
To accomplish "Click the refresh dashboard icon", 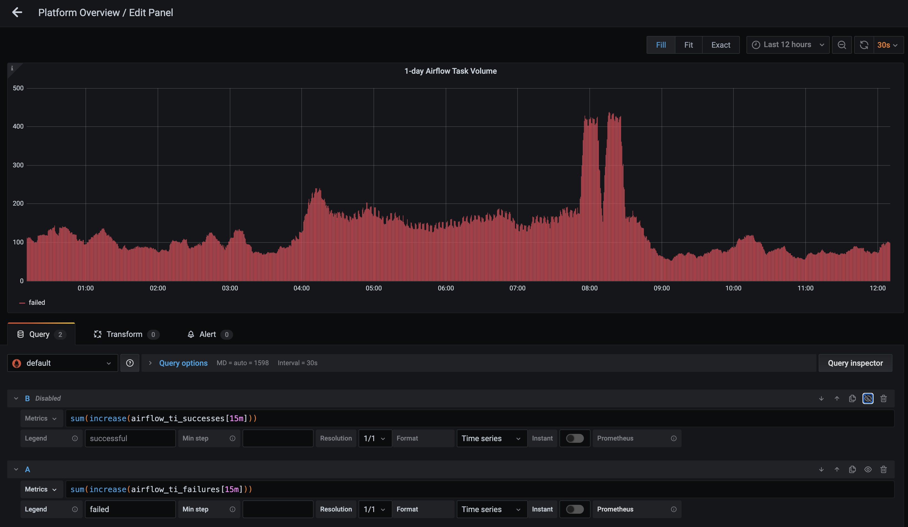I will click(x=864, y=45).
